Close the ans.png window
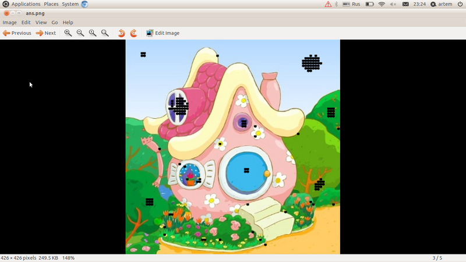Viewport: 466px width, 262px height. tap(6, 13)
